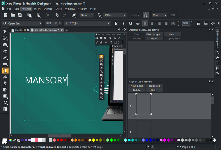221x150 pixels.
Task: Select the Zoom magnifier tool
Action: [5, 103]
